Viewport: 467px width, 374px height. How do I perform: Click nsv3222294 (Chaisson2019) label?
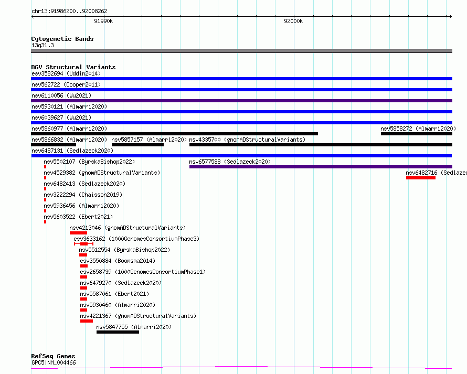pos(83,195)
